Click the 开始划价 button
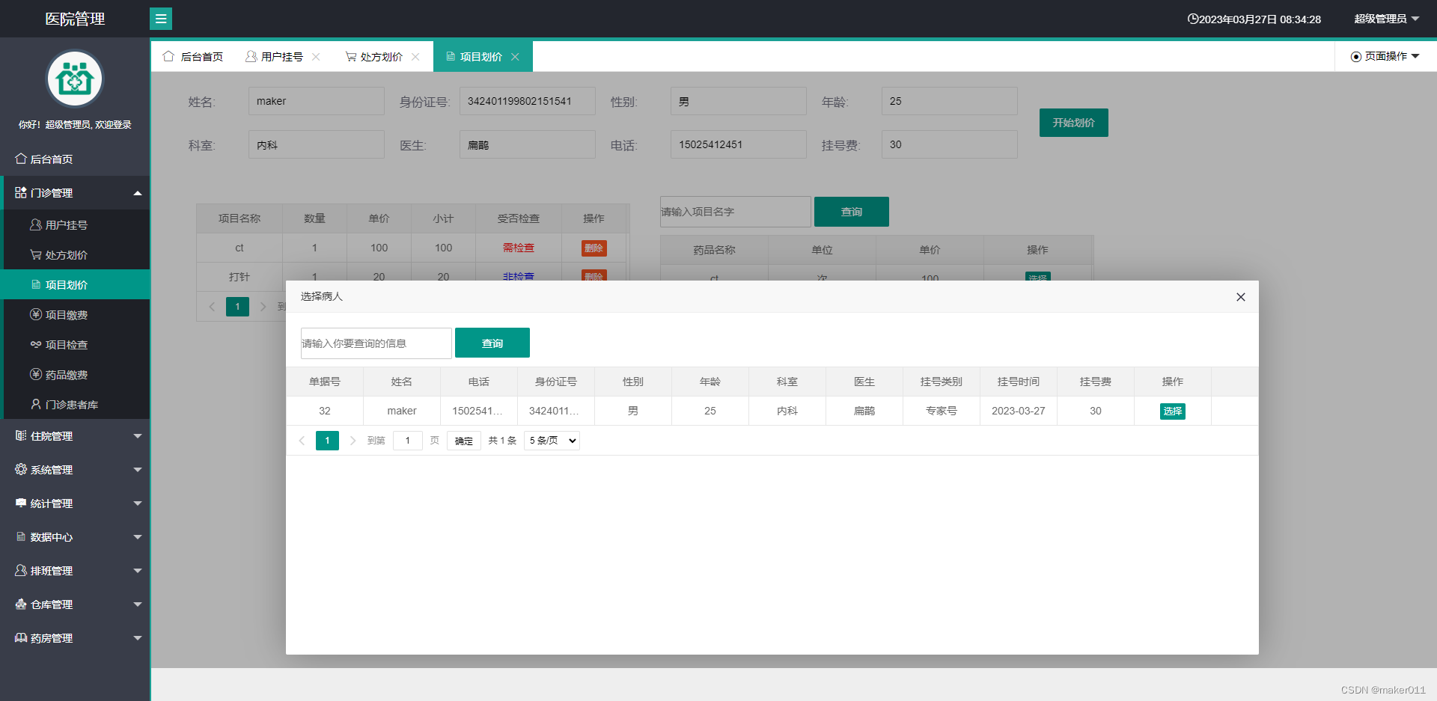 pos(1074,123)
